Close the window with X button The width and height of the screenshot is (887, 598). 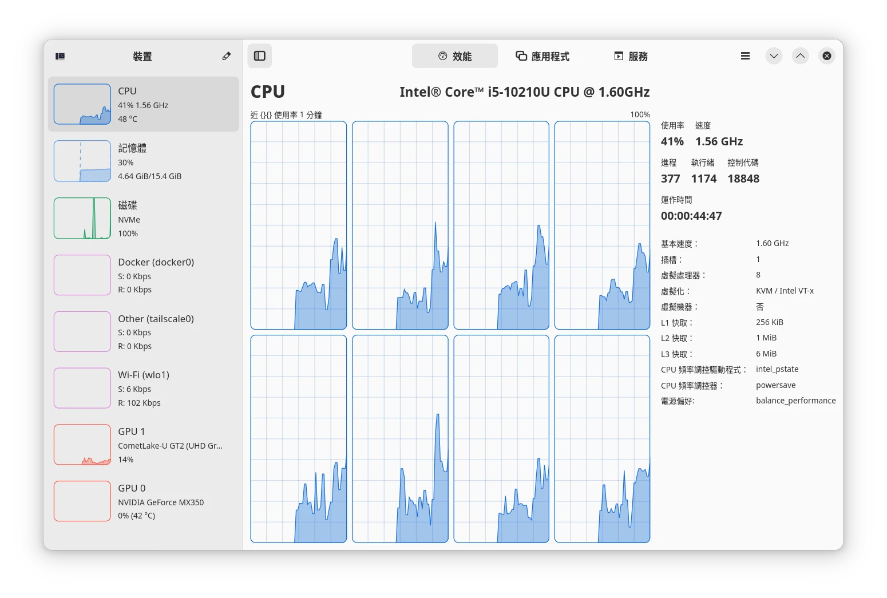point(826,56)
